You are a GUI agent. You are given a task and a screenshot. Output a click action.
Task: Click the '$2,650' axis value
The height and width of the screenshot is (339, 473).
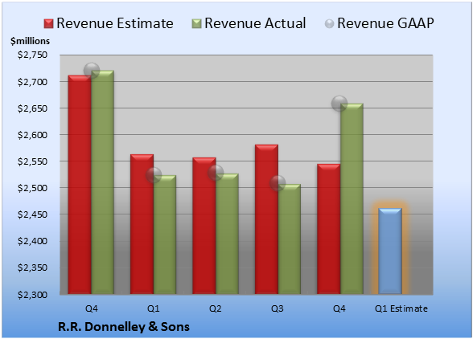click(32, 108)
